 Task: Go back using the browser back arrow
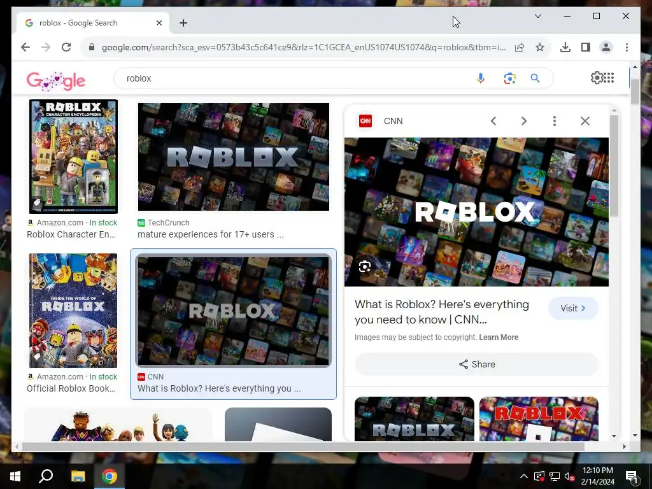(25, 47)
